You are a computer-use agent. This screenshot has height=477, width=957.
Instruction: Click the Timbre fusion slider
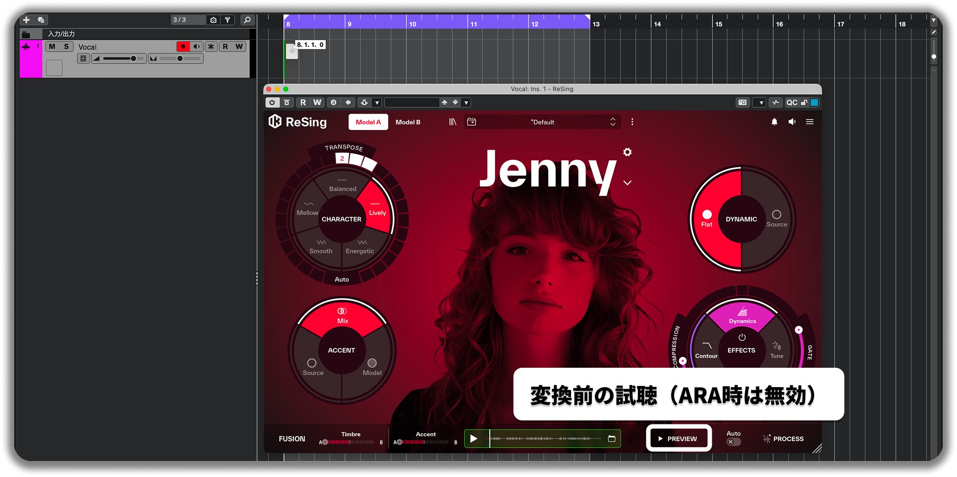(x=351, y=442)
